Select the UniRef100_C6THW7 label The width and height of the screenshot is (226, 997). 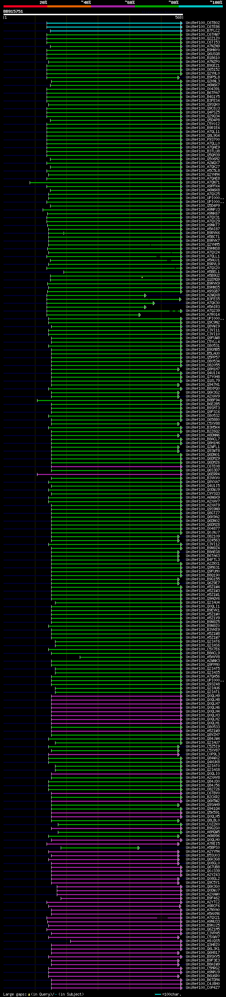(x=203, y=34)
